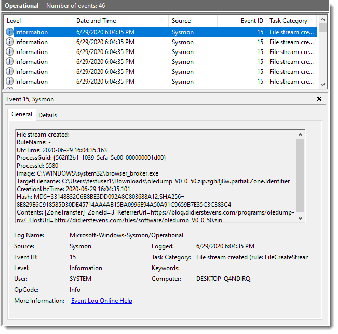
Task: Click the "Number of events: 46" header text
Action: (x=75, y=6)
